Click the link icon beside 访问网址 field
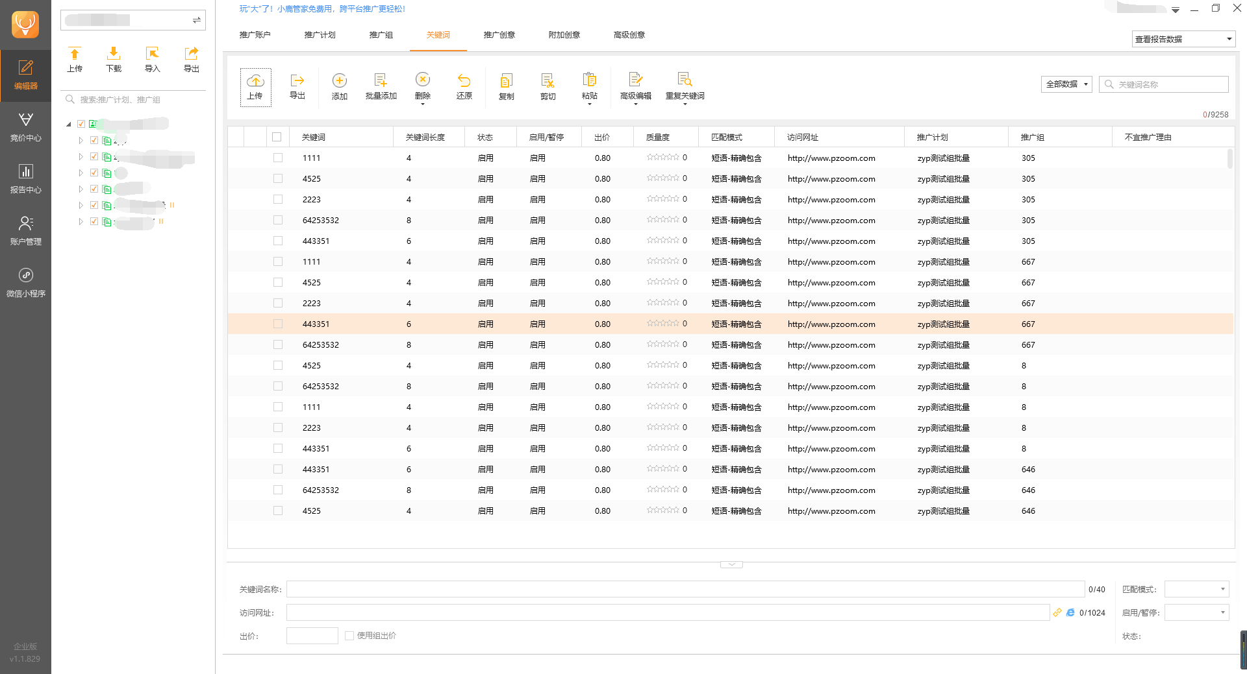This screenshot has height=674, width=1247. pyautogui.click(x=1057, y=612)
